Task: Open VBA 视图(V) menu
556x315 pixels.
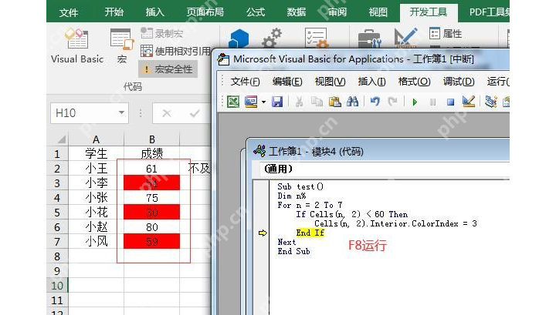Action: [x=330, y=82]
